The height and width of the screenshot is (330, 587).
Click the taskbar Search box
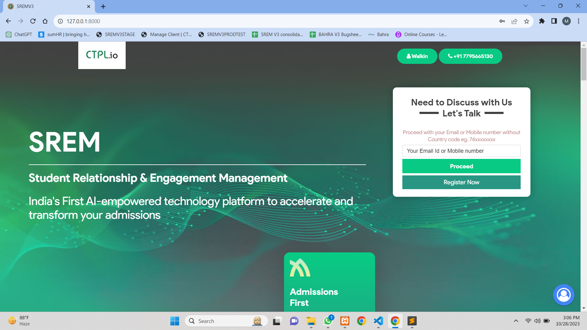click(x=226, y=321)
